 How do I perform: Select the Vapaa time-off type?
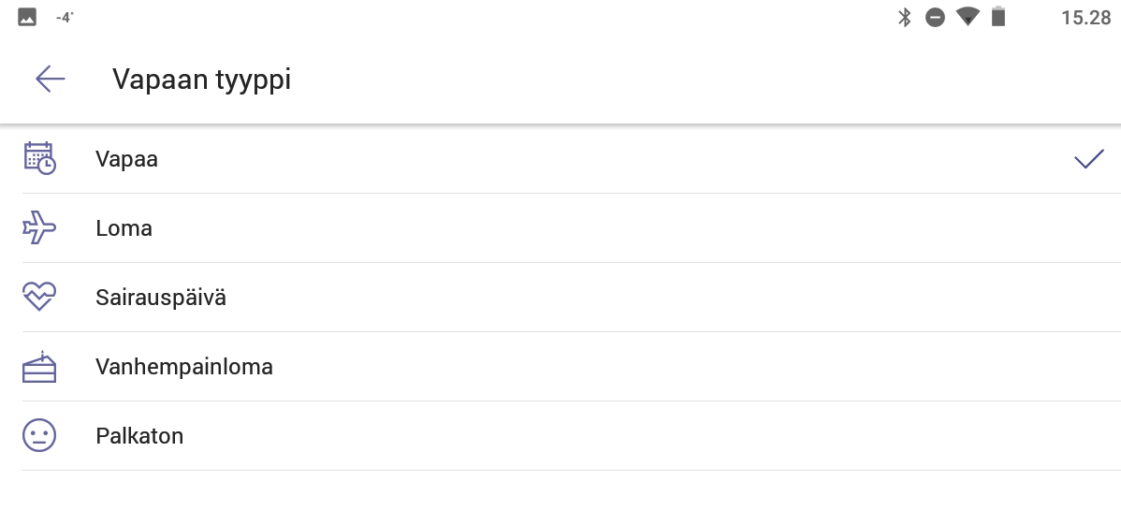coord(127,159)
